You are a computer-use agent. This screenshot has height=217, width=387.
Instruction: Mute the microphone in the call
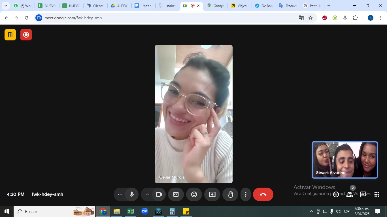coord(132,194)
